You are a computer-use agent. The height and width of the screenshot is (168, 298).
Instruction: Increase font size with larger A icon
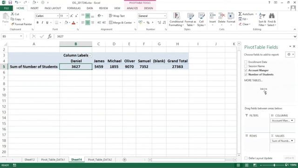(x=71, y=16)
